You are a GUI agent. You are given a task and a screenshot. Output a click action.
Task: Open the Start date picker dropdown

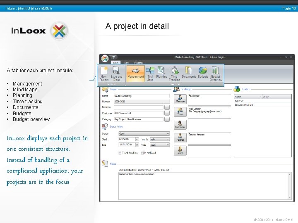tap(137, 139)
